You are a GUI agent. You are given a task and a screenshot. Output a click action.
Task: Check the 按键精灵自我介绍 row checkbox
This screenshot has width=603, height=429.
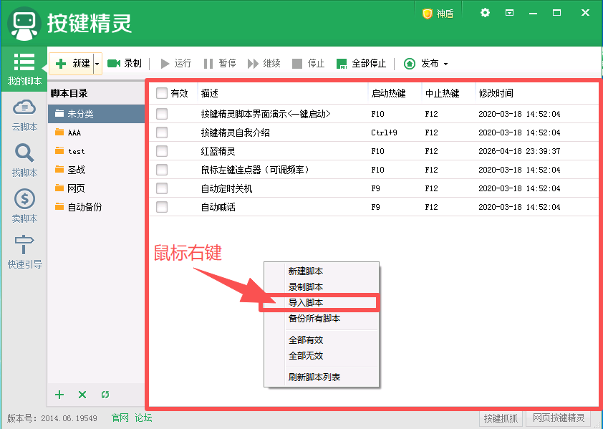click(x=162, y=132)
